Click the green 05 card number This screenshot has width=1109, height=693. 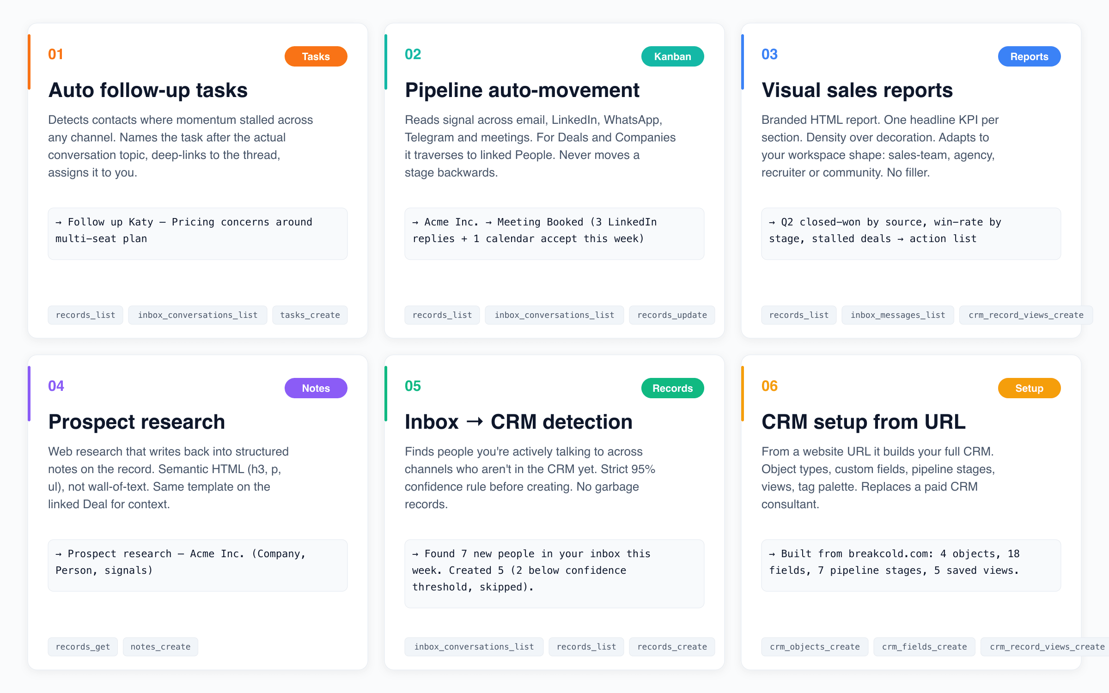pyautogui.click(x=413, y=386)
